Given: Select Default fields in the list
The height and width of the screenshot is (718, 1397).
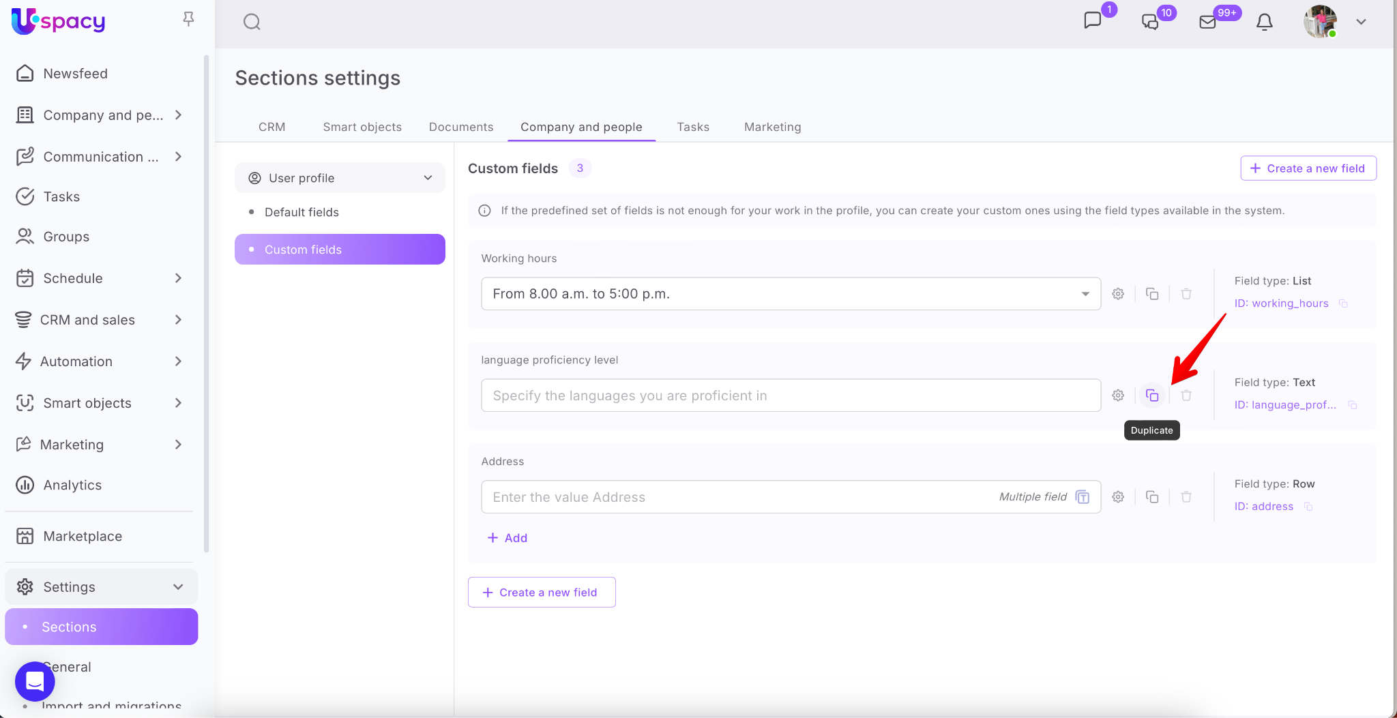Looking at the screenshot, I should (302, 212).
